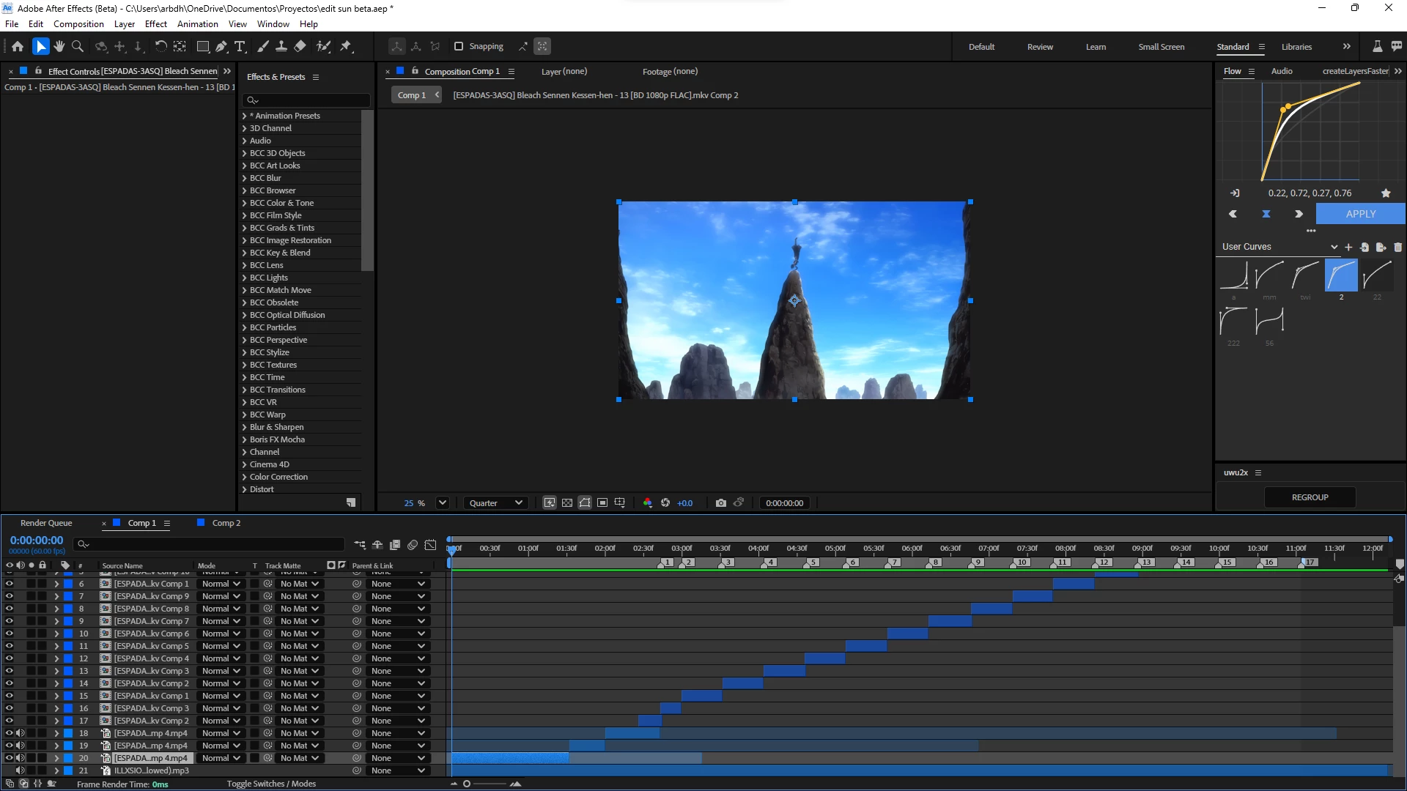Open the Animation menu

coord(197,24)
